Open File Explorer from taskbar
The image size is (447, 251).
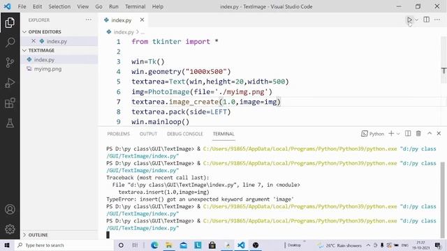pyautogui.click(x=169, y=245)
